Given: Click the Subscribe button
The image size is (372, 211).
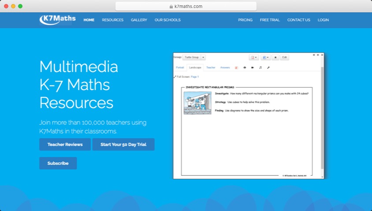Looking at the screenshot, I should [x=58, y=163].
